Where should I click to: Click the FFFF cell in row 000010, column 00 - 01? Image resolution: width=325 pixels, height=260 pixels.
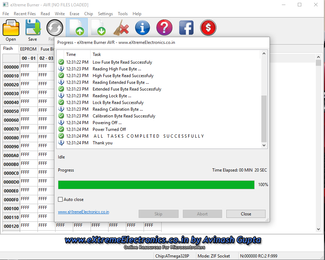coord(29,76)
